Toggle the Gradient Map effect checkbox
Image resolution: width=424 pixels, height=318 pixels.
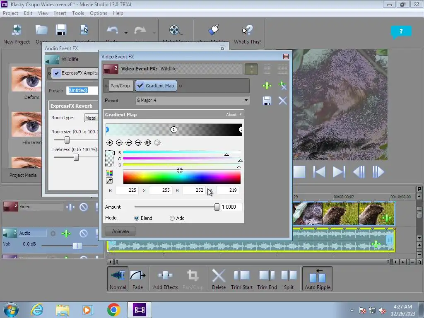click(140, 86)
